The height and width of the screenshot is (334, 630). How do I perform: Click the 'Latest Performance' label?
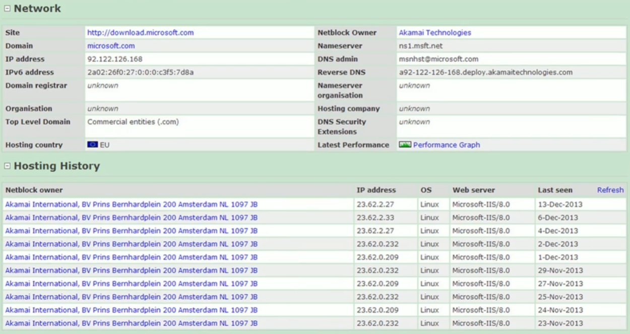point(353,145)
